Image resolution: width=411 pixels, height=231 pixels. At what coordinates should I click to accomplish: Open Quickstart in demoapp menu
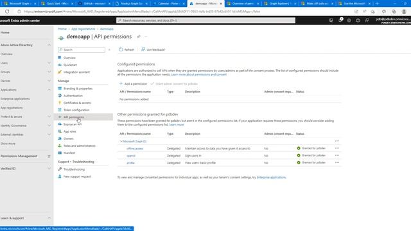tap(70, 65)
